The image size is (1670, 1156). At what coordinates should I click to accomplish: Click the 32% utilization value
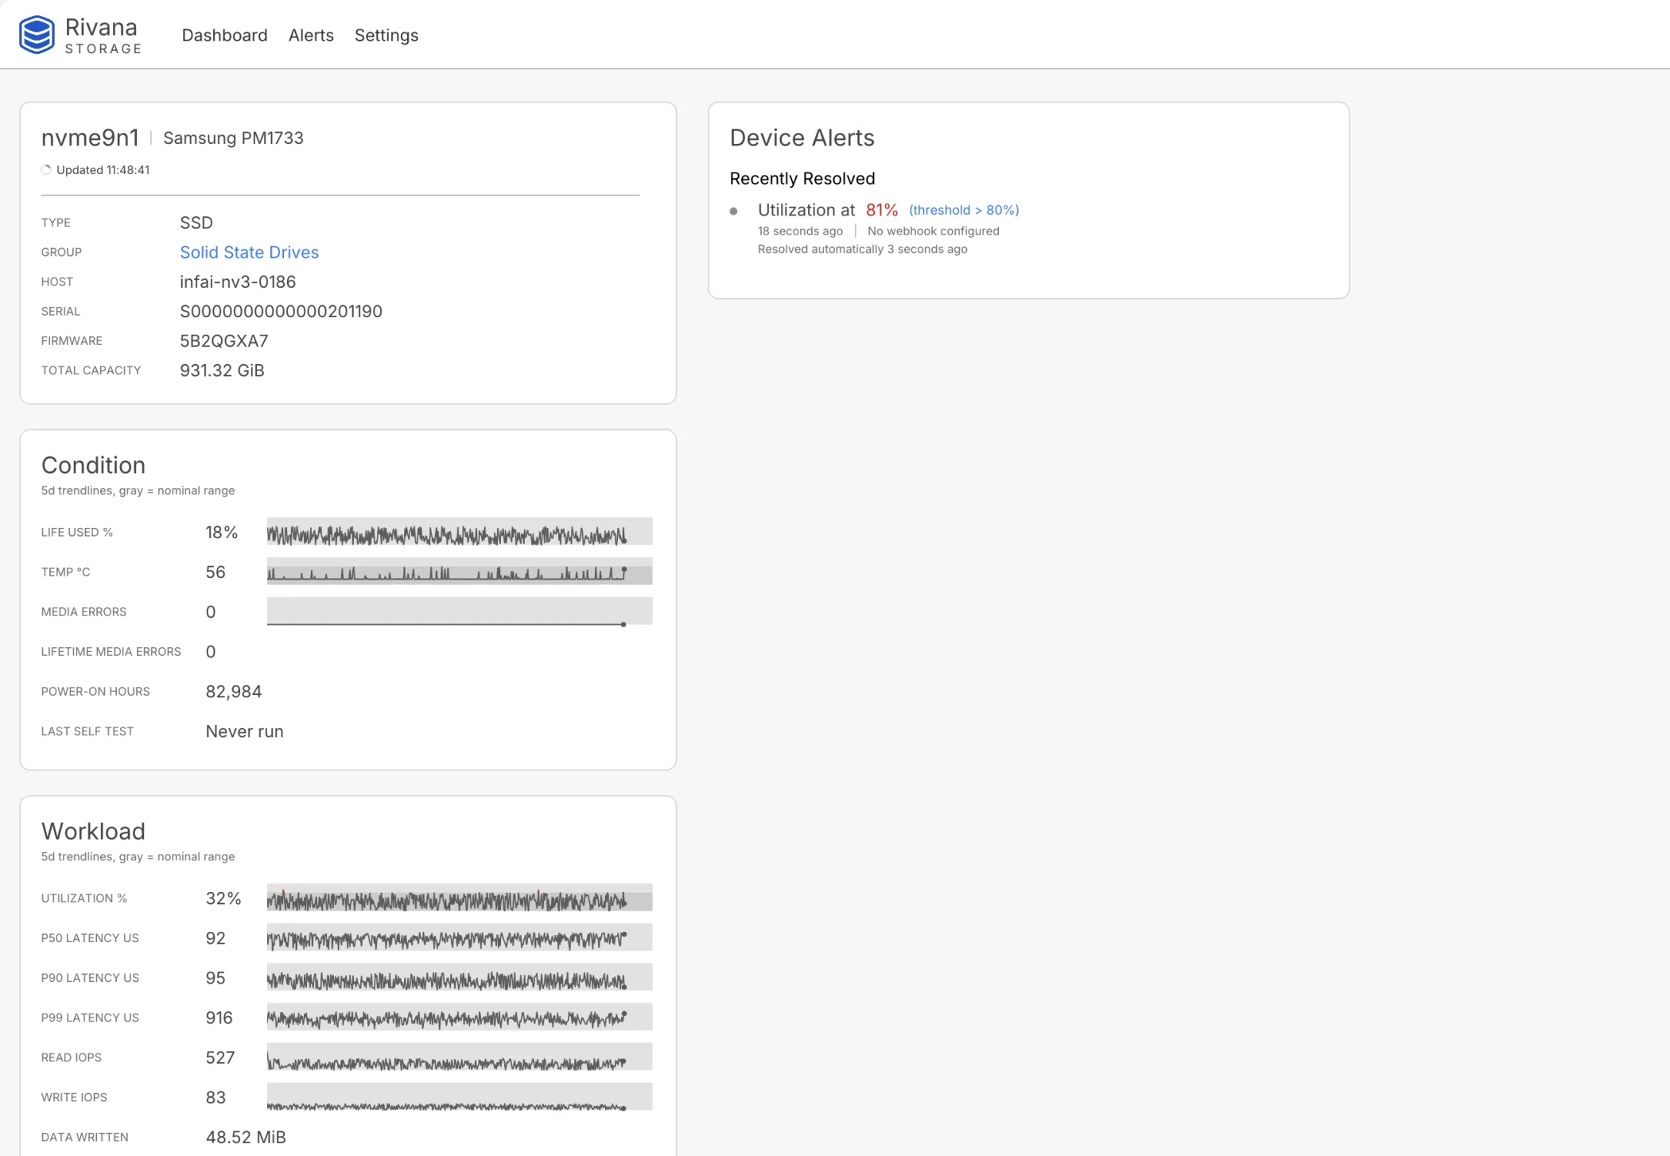point(223,898)
